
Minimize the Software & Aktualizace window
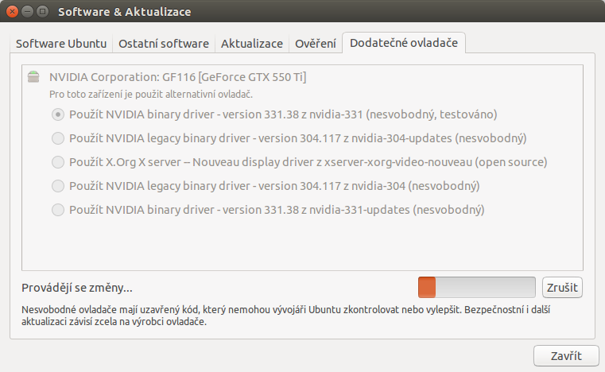pyautogui.click(x=27, y=12)
